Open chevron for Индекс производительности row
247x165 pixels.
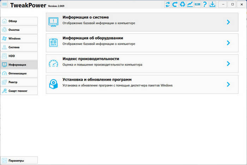(228, 63)
